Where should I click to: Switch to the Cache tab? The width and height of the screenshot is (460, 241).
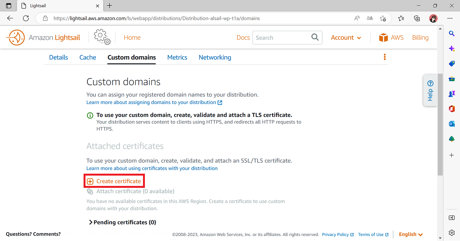tap(87, 57)
